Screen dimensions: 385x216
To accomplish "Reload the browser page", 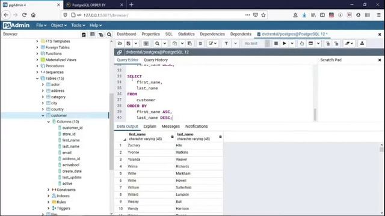I will point(24,15).
